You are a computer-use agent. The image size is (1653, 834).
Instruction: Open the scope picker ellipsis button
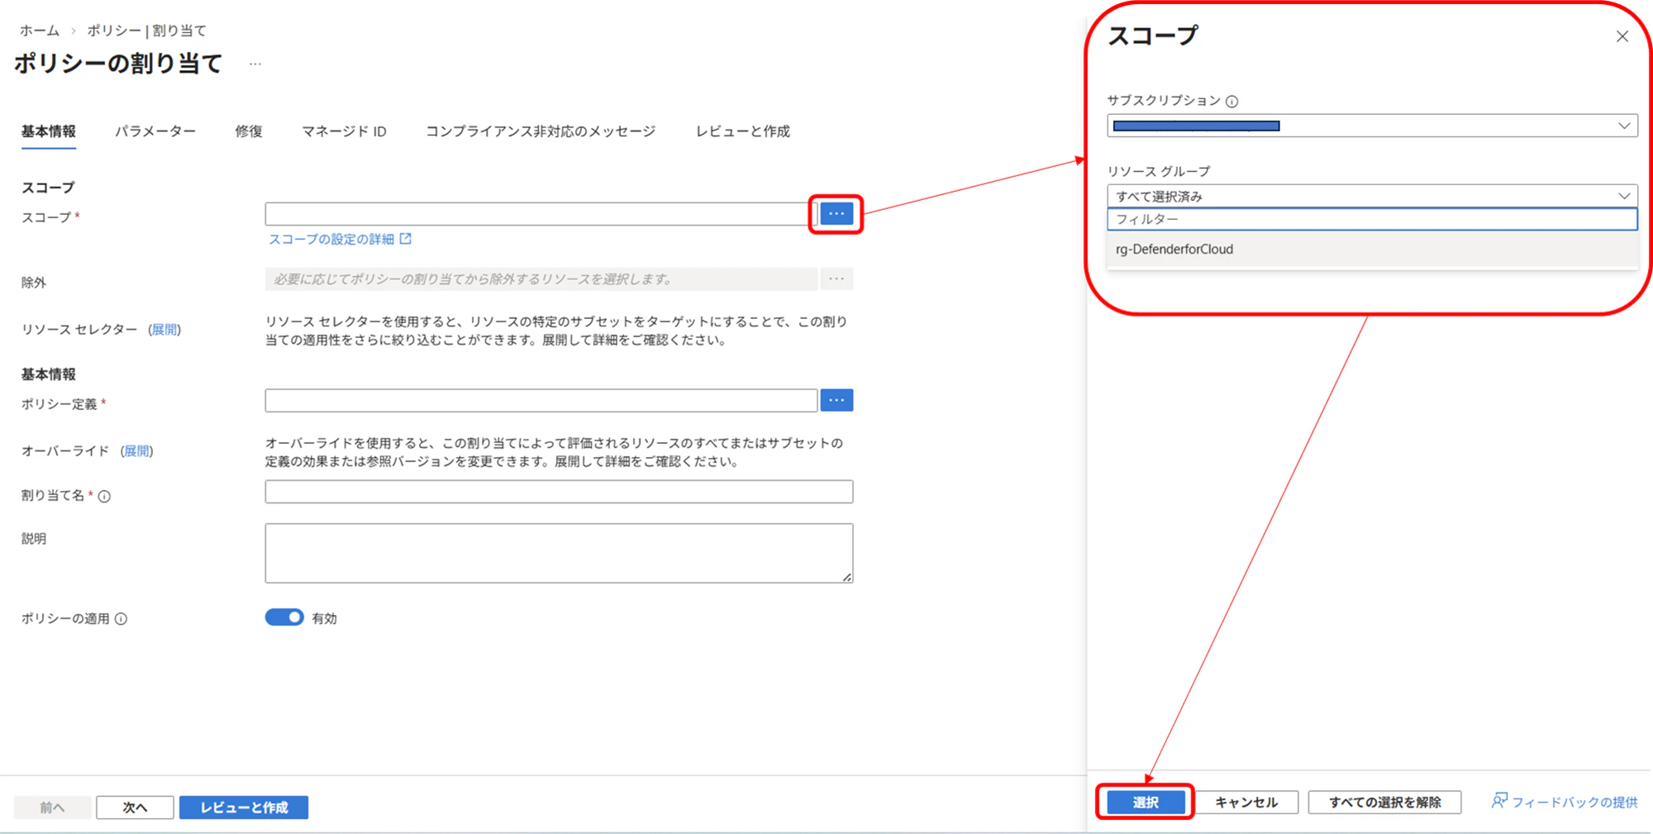[836, 214]
